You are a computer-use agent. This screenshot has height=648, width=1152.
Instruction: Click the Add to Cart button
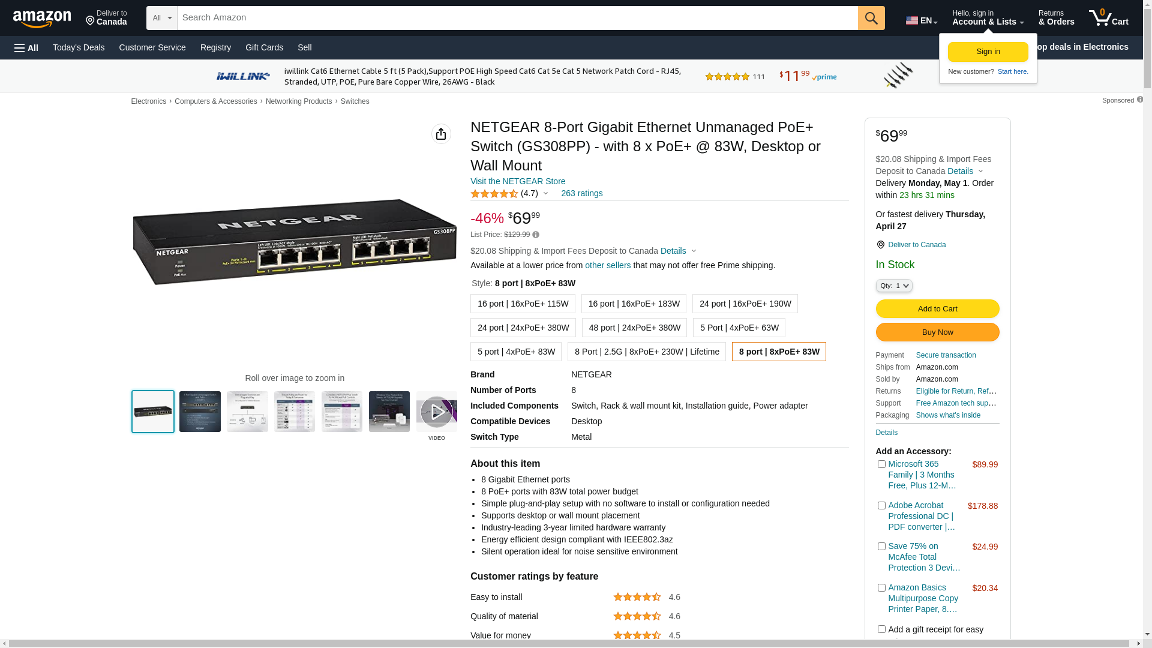click(937, 309)
